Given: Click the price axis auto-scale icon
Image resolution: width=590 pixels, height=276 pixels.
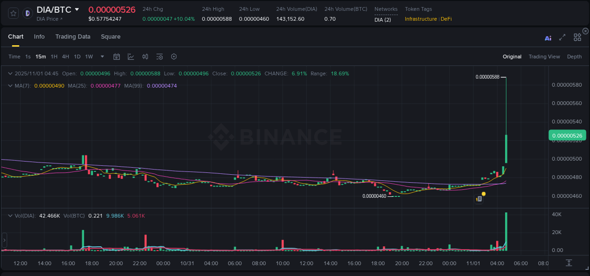Looking at the screenshot, I should point(569,262).
